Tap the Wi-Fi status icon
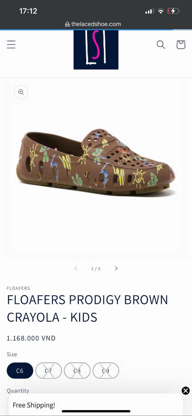This screenshot has width=192, height=416. click(161, 11)
